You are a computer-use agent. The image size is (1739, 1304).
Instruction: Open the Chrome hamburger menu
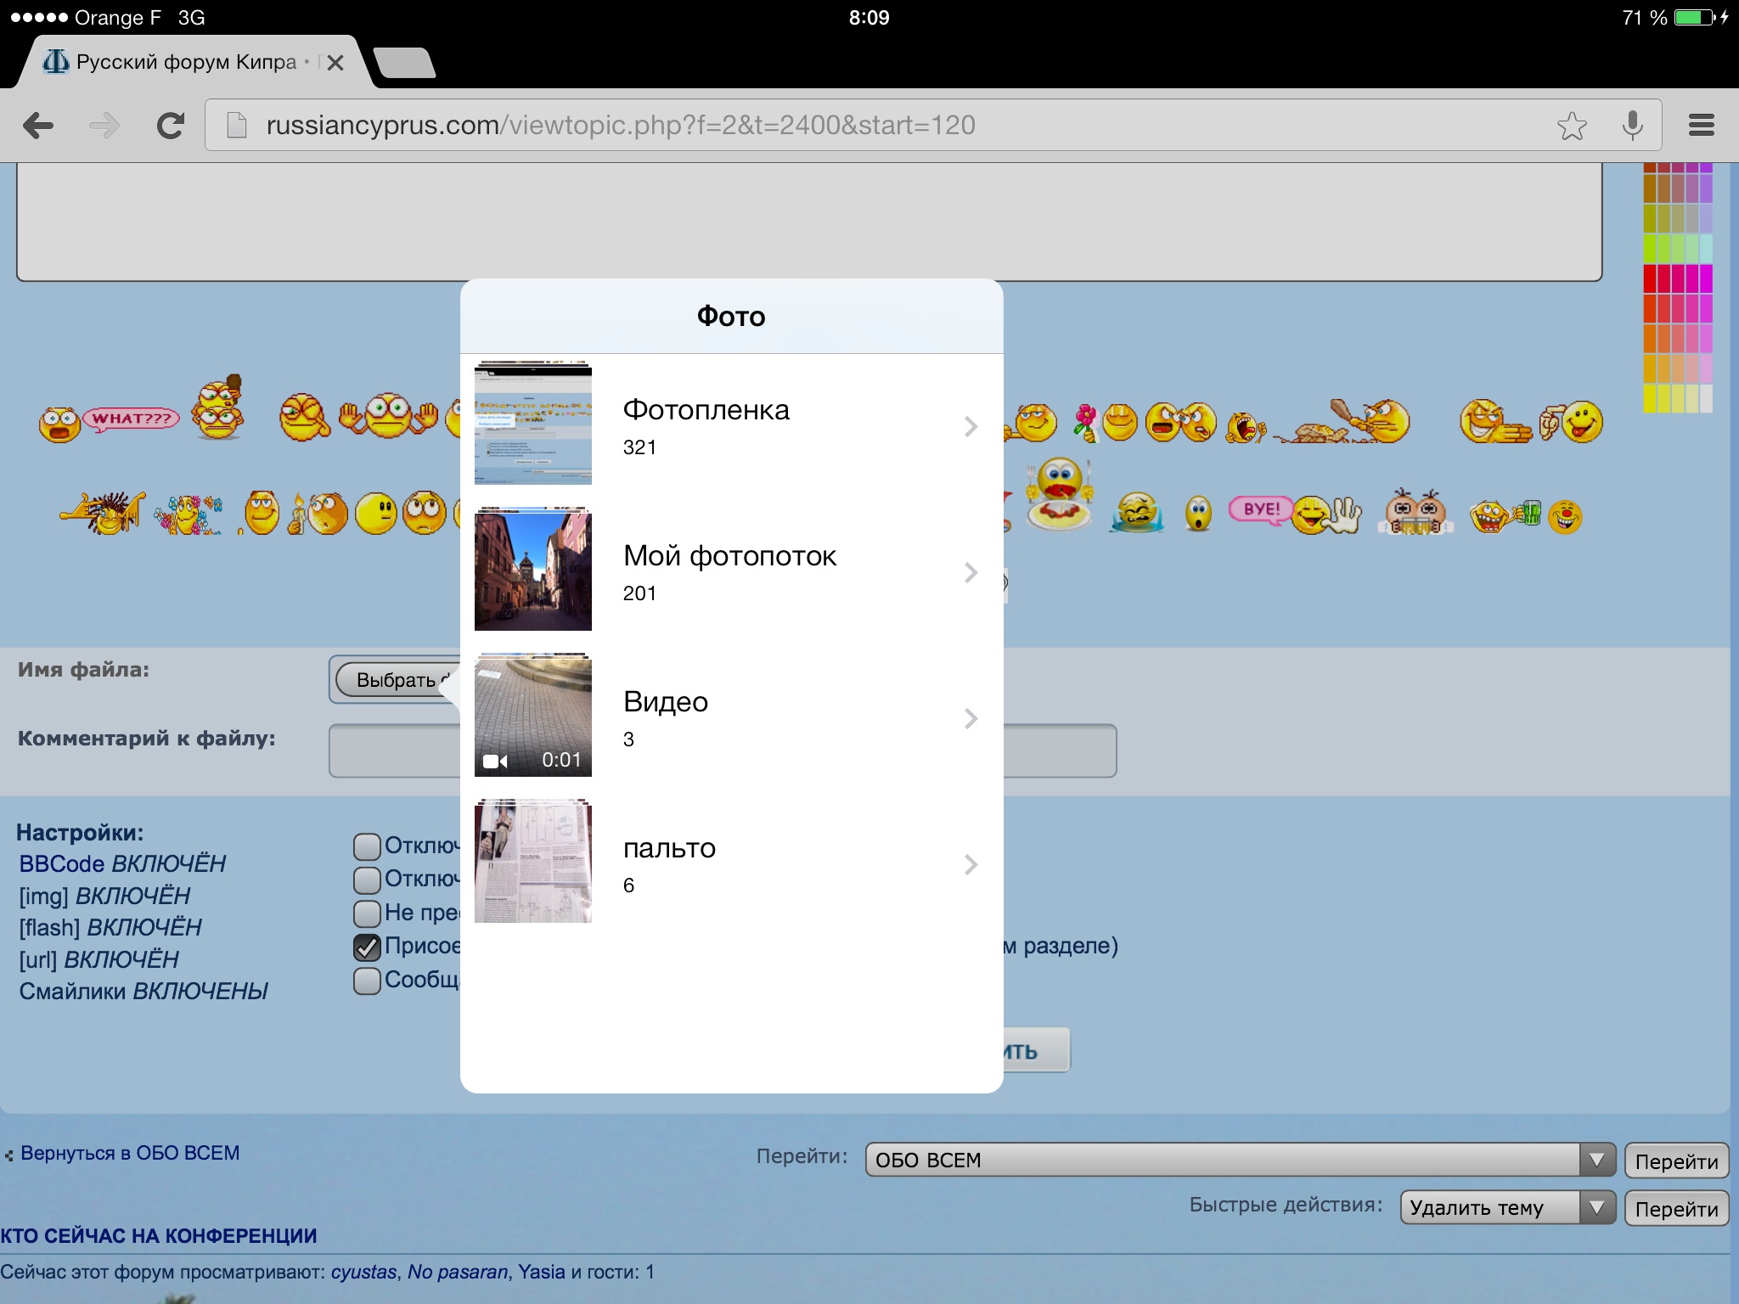(x=1701, y=126)
